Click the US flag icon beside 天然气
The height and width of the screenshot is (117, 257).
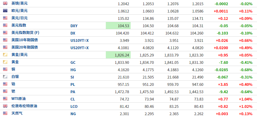(5, 113)
